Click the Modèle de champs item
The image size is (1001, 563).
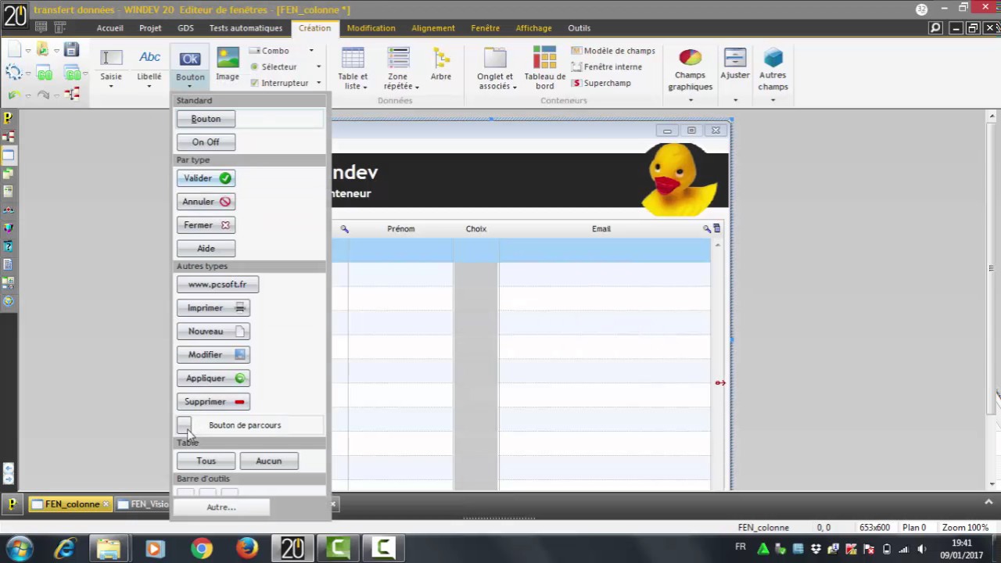tap(613, 51)
